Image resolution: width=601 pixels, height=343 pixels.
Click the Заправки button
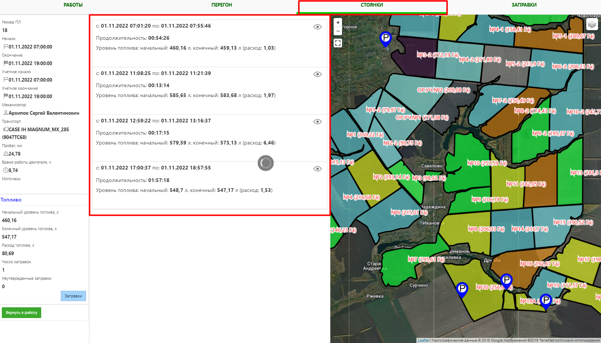coord(73,296)
